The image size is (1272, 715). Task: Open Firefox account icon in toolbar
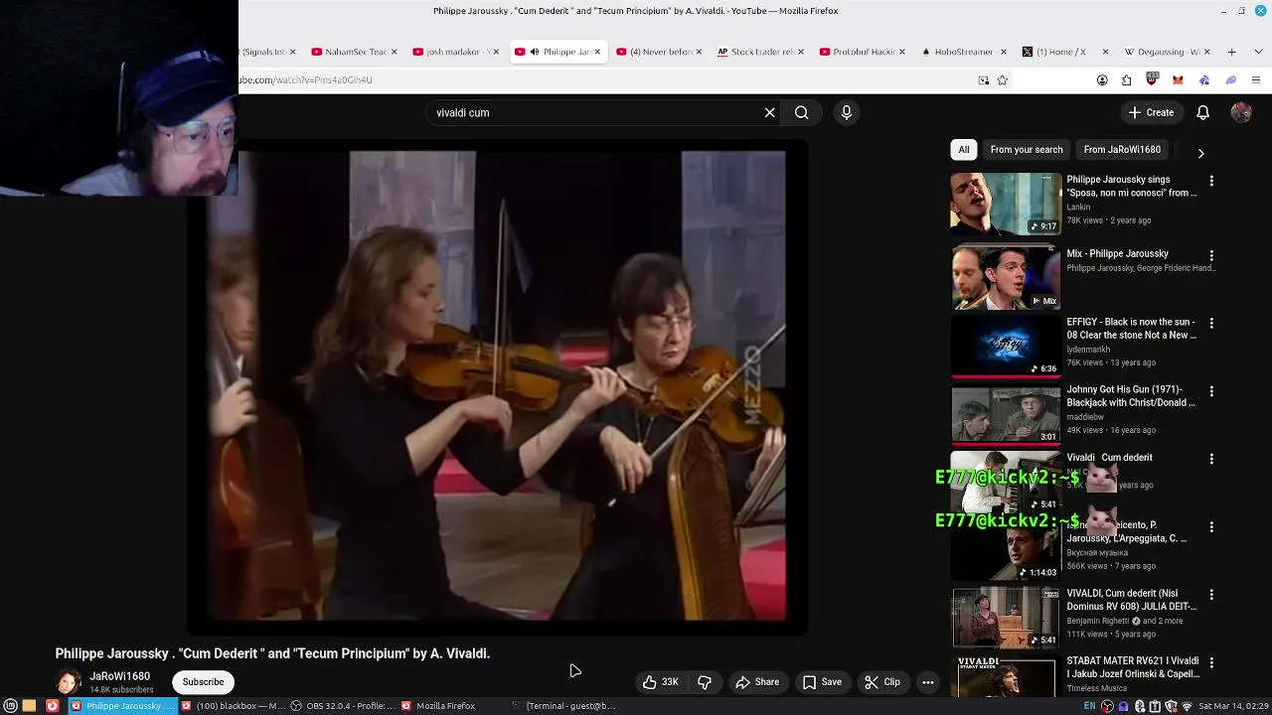click(1102, 80)
